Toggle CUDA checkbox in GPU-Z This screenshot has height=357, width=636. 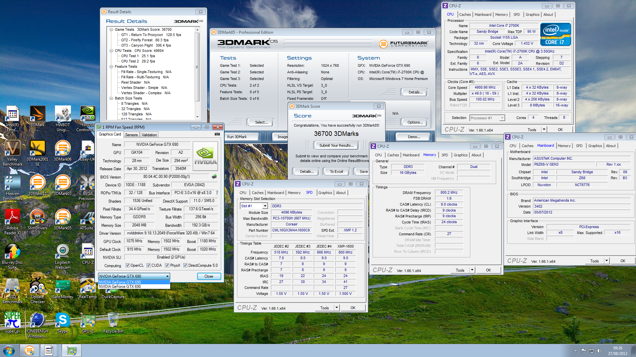(148, 265)
